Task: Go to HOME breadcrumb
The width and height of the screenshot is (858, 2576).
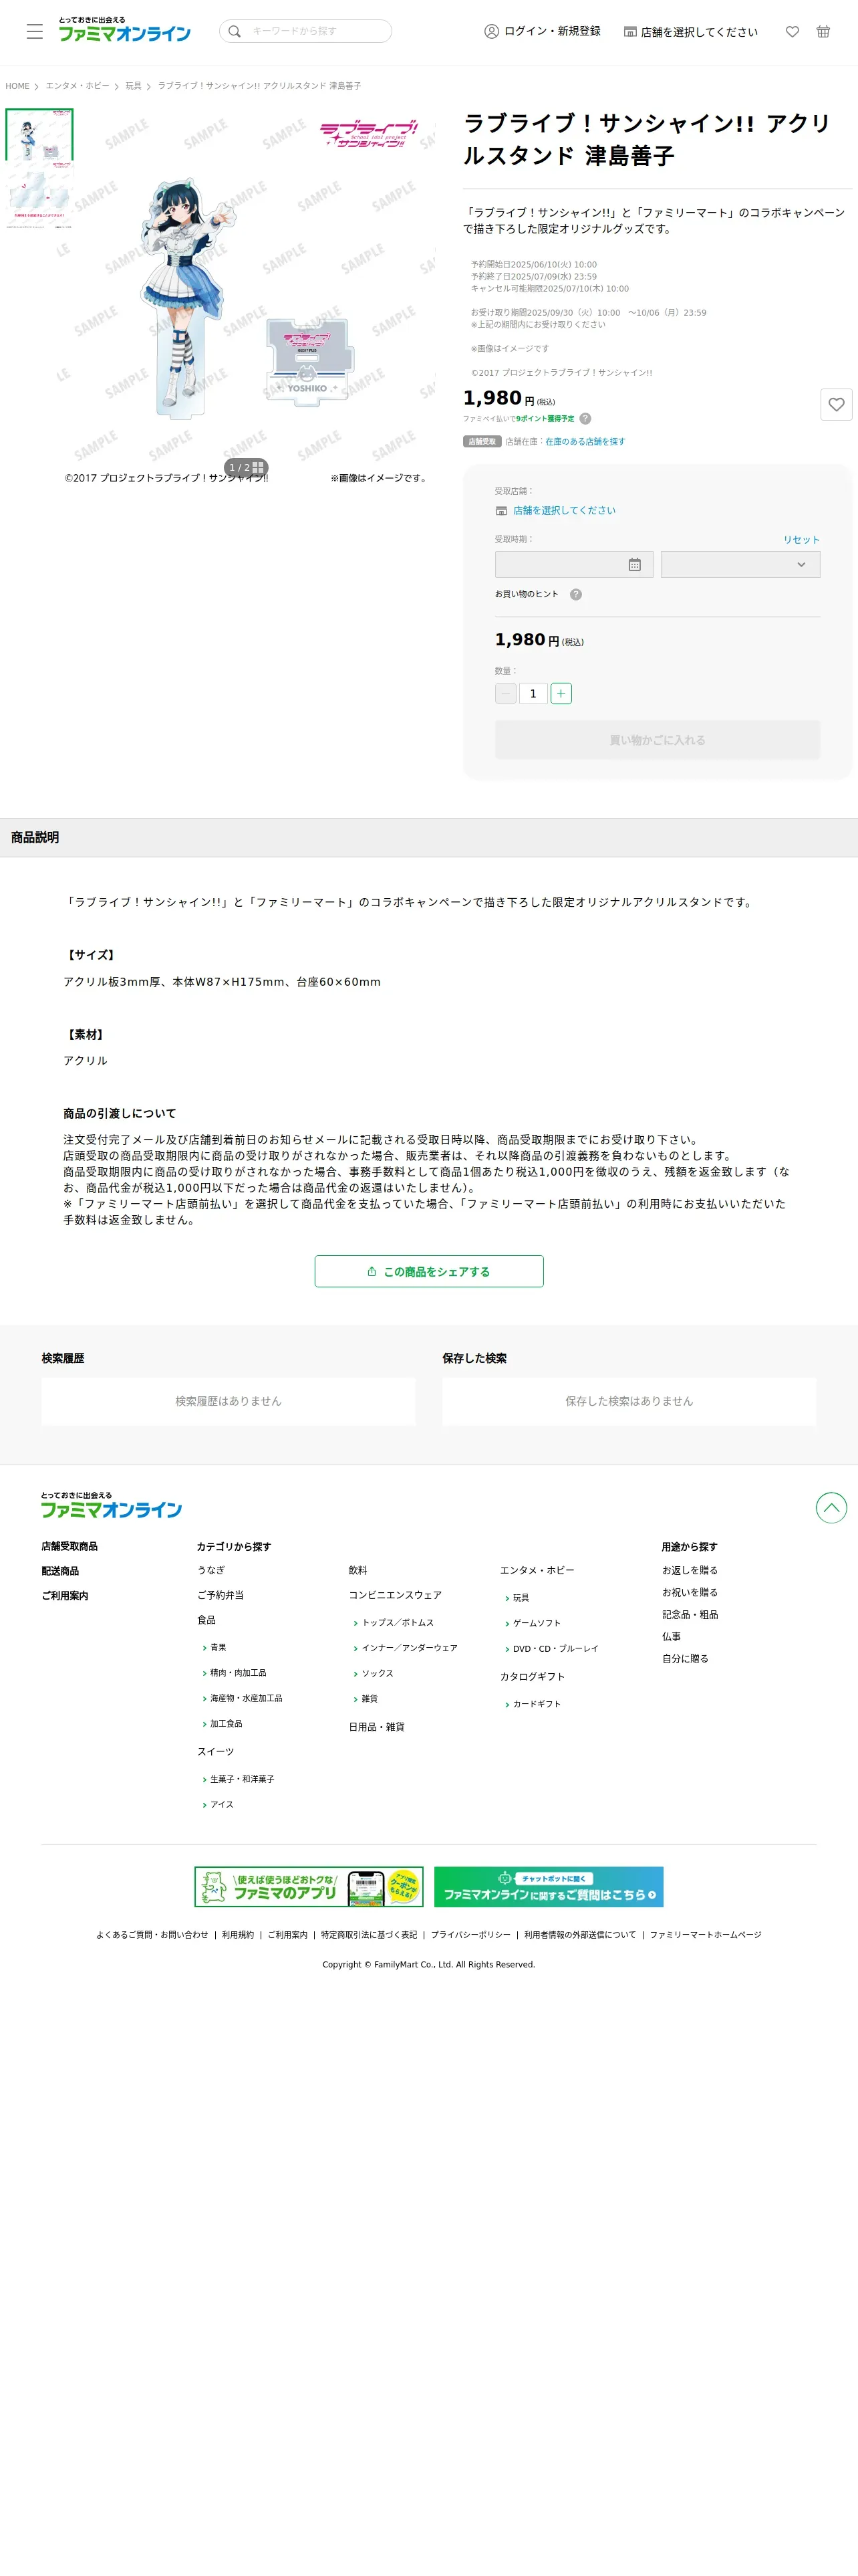Action: point(17,86)
